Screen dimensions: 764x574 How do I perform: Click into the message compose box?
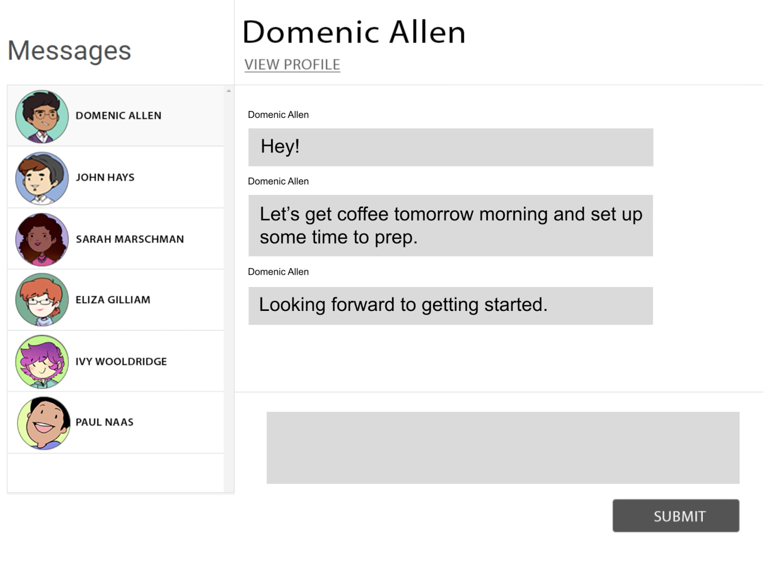tap(502, 447)
